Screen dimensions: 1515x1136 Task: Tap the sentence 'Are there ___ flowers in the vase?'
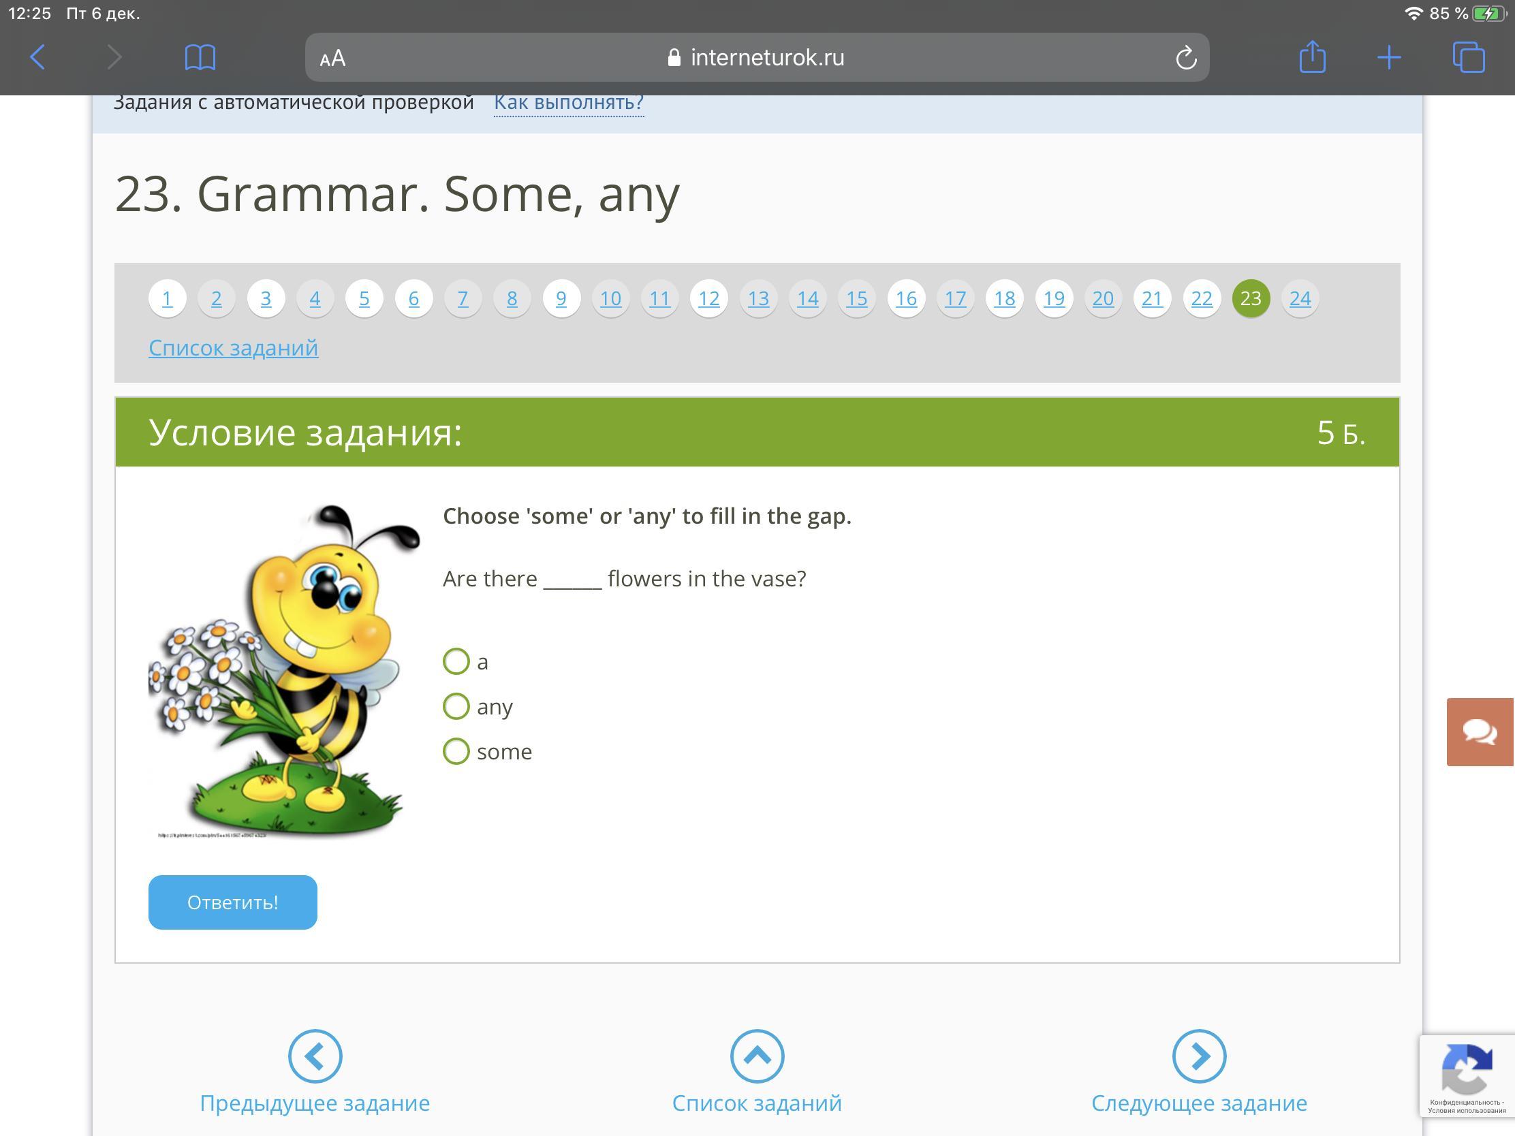point(625,579)
